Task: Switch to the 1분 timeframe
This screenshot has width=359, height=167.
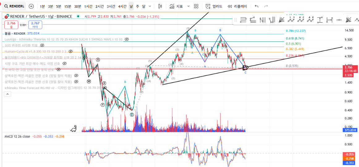Action: tap(42, 6)
